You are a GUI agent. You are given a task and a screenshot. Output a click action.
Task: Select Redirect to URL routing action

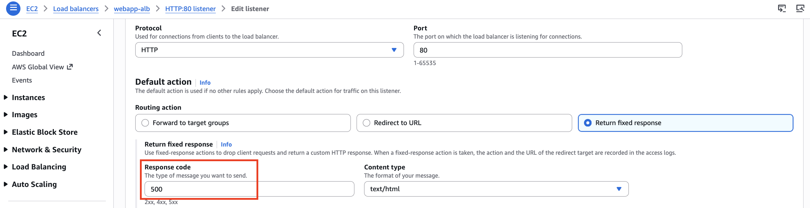coord(367,123)
